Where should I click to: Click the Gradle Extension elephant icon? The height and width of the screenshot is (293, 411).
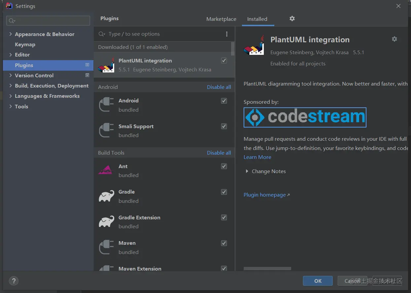pos(106,222)
